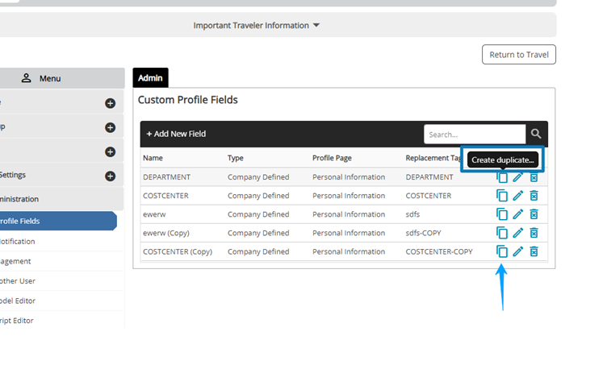This screenshot has height=369, width=607.
Task: Delete the COSTCENTER field
Action: [534, 196]
